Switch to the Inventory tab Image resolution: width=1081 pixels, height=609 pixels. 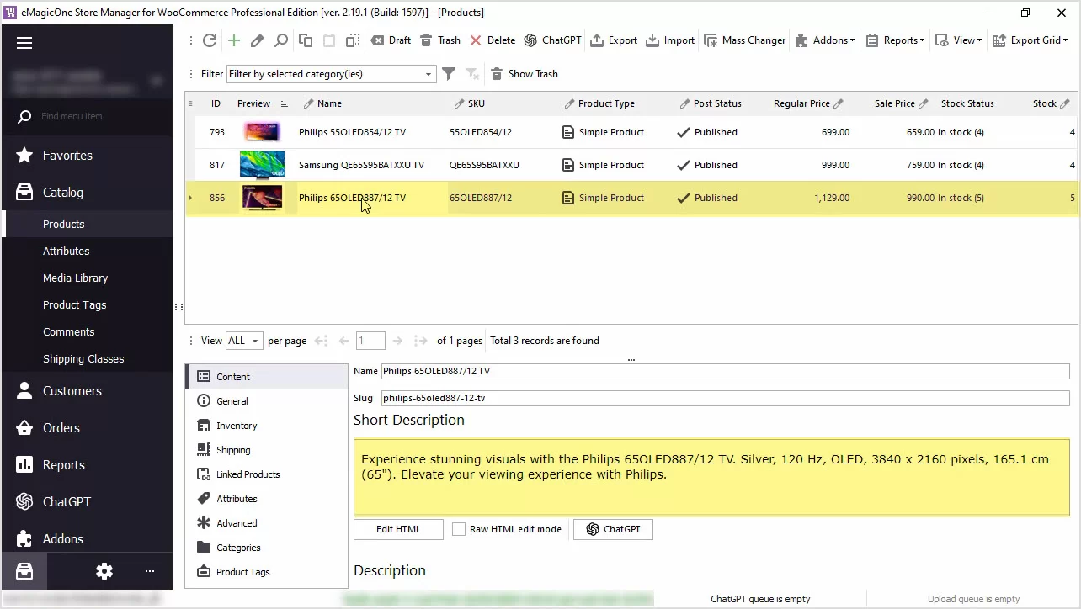coord(237,426)
